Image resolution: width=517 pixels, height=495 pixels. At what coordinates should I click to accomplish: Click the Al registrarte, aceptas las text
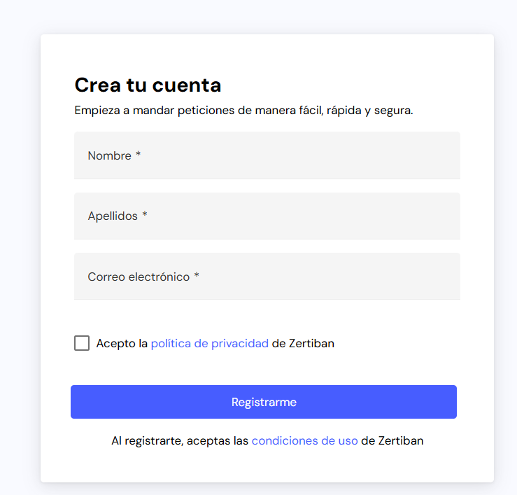click(x=180, y=440)
